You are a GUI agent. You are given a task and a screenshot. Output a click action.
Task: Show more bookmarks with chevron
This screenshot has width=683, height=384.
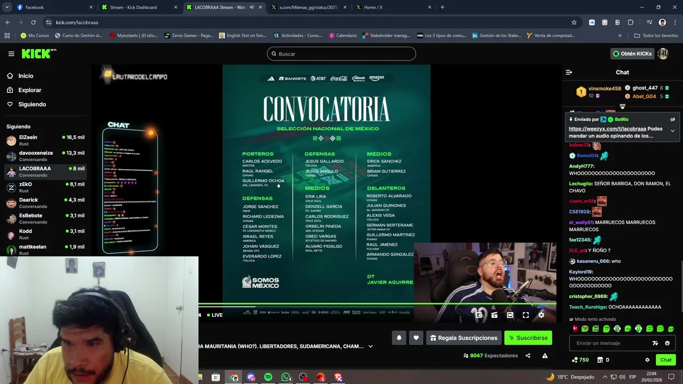coord(620,36)
